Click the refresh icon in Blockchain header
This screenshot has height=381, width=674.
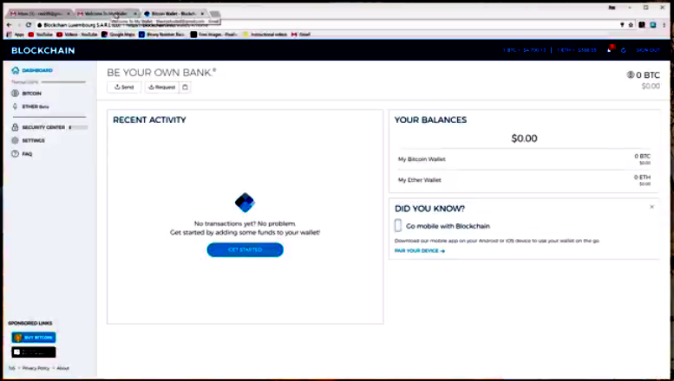[624, 50]
